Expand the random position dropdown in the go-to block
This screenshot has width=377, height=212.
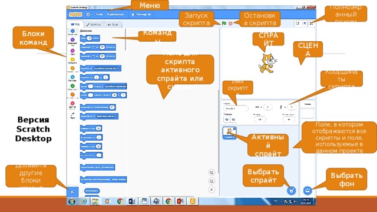(x=107, y=68)
